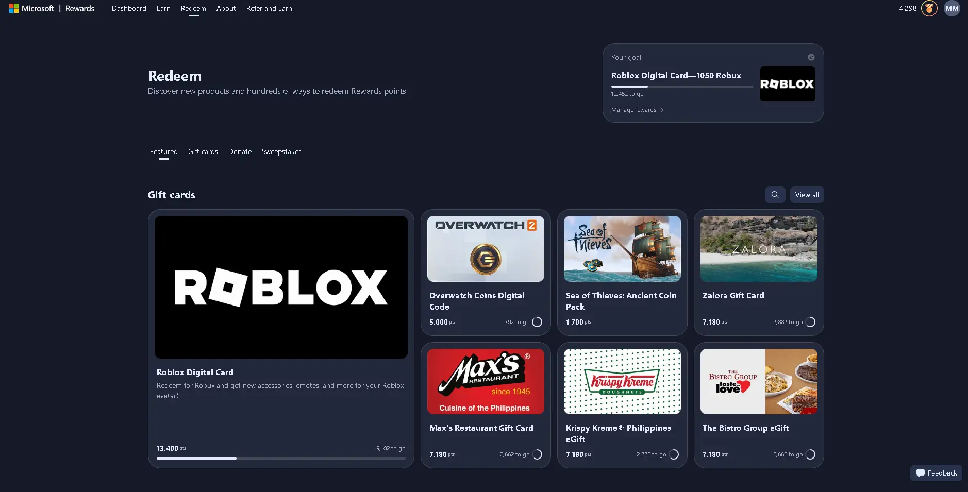This screenshot has width=968, height=492.
Task: Open gift card search with the magnifier icon
Action: click(x=775, y=195)
